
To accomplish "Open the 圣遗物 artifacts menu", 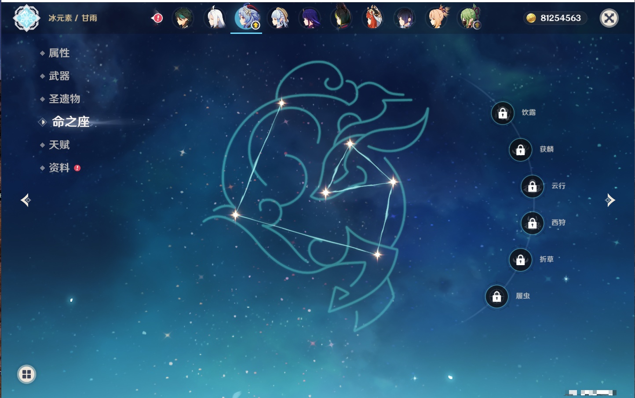I will 64,99.
